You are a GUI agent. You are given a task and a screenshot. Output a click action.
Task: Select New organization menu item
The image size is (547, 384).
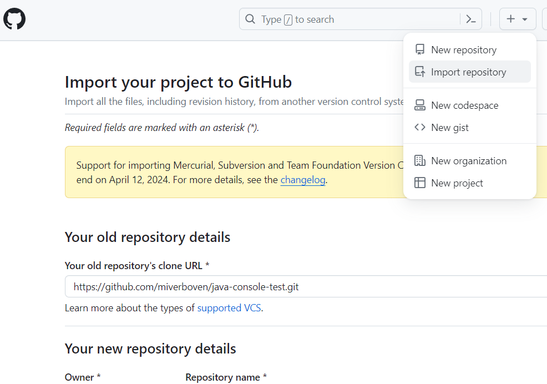[470, 160]
